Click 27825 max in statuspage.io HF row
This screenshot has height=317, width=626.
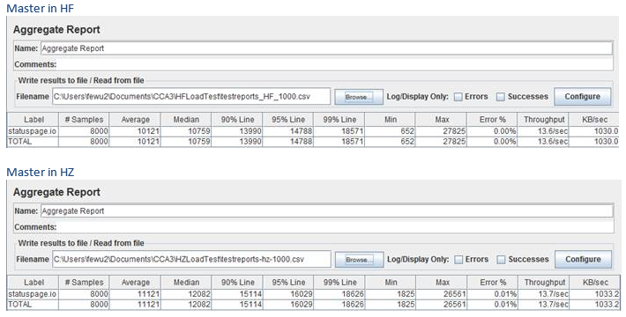[x=454, y=131]
